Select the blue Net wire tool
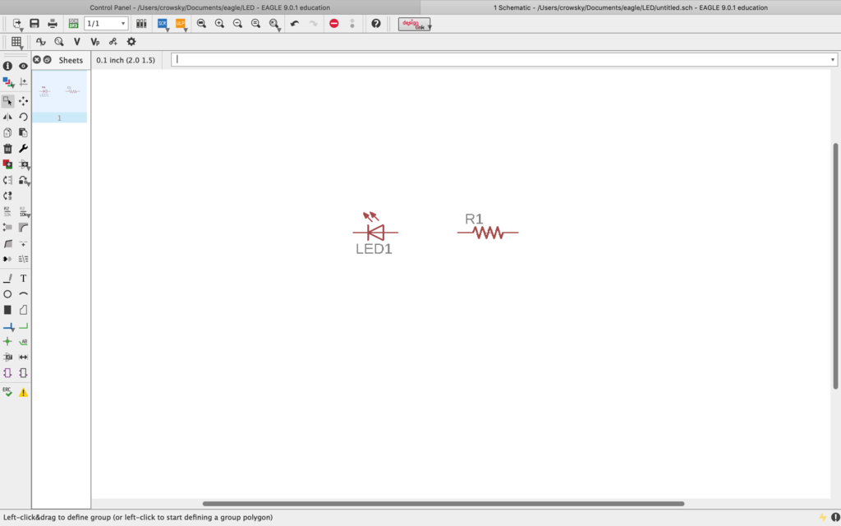Screen dimensions: 841x526 (8, 326)
